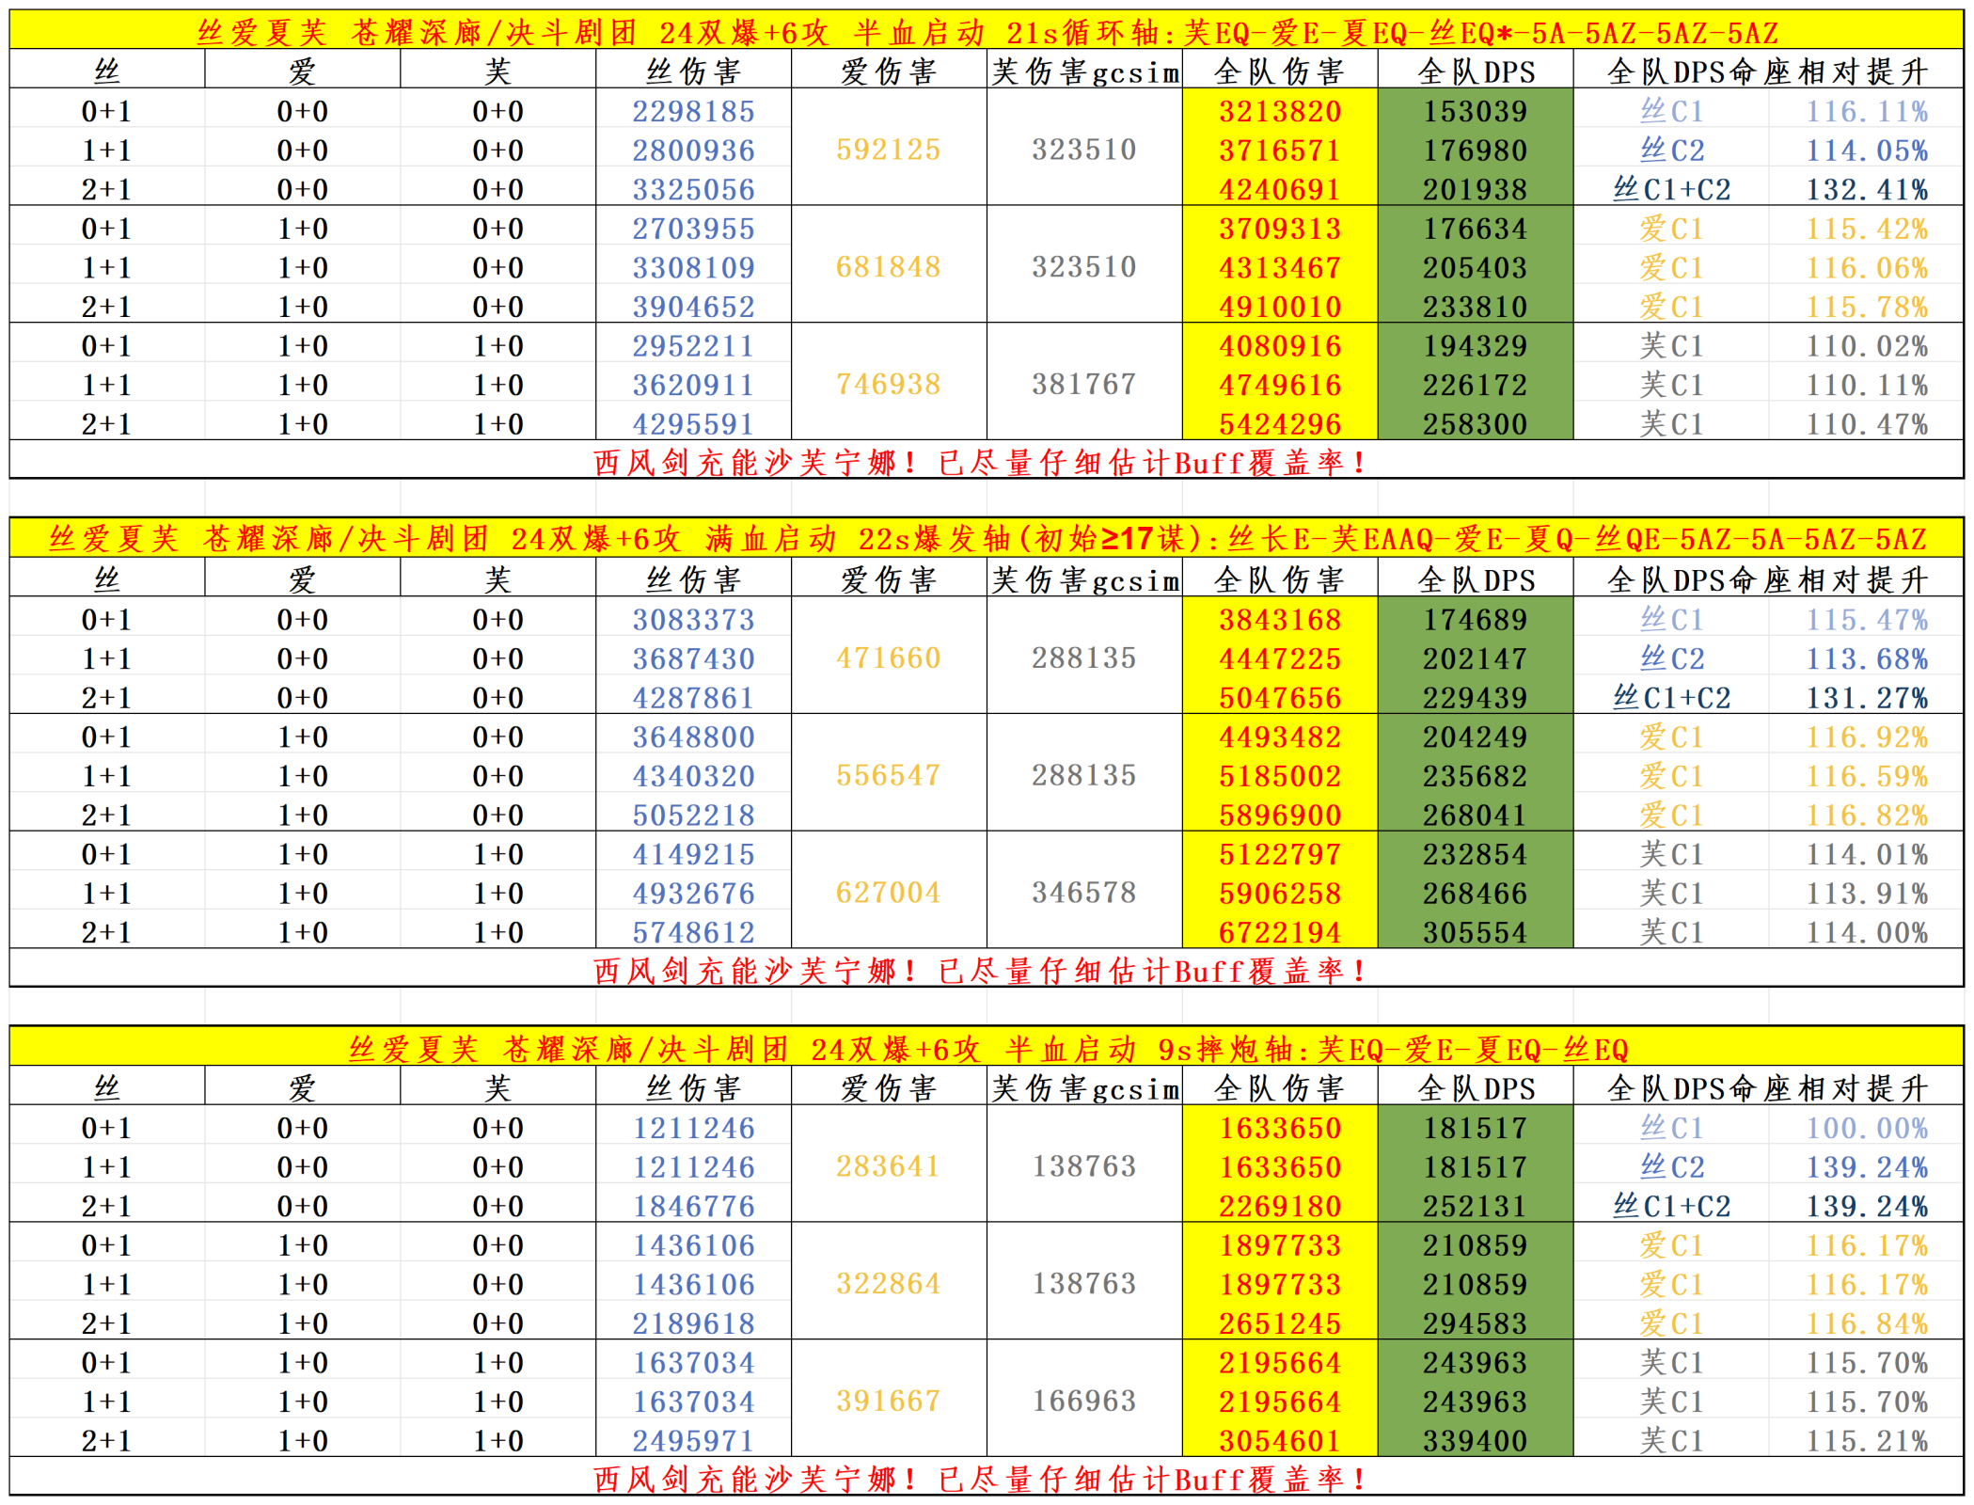Select the DPS cell 233810

(1475, 307)
